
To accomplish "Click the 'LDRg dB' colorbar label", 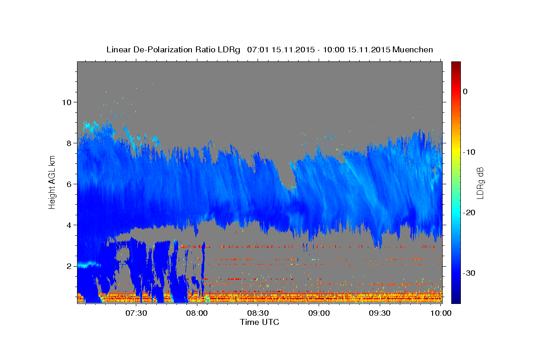I will coord(480,183).
